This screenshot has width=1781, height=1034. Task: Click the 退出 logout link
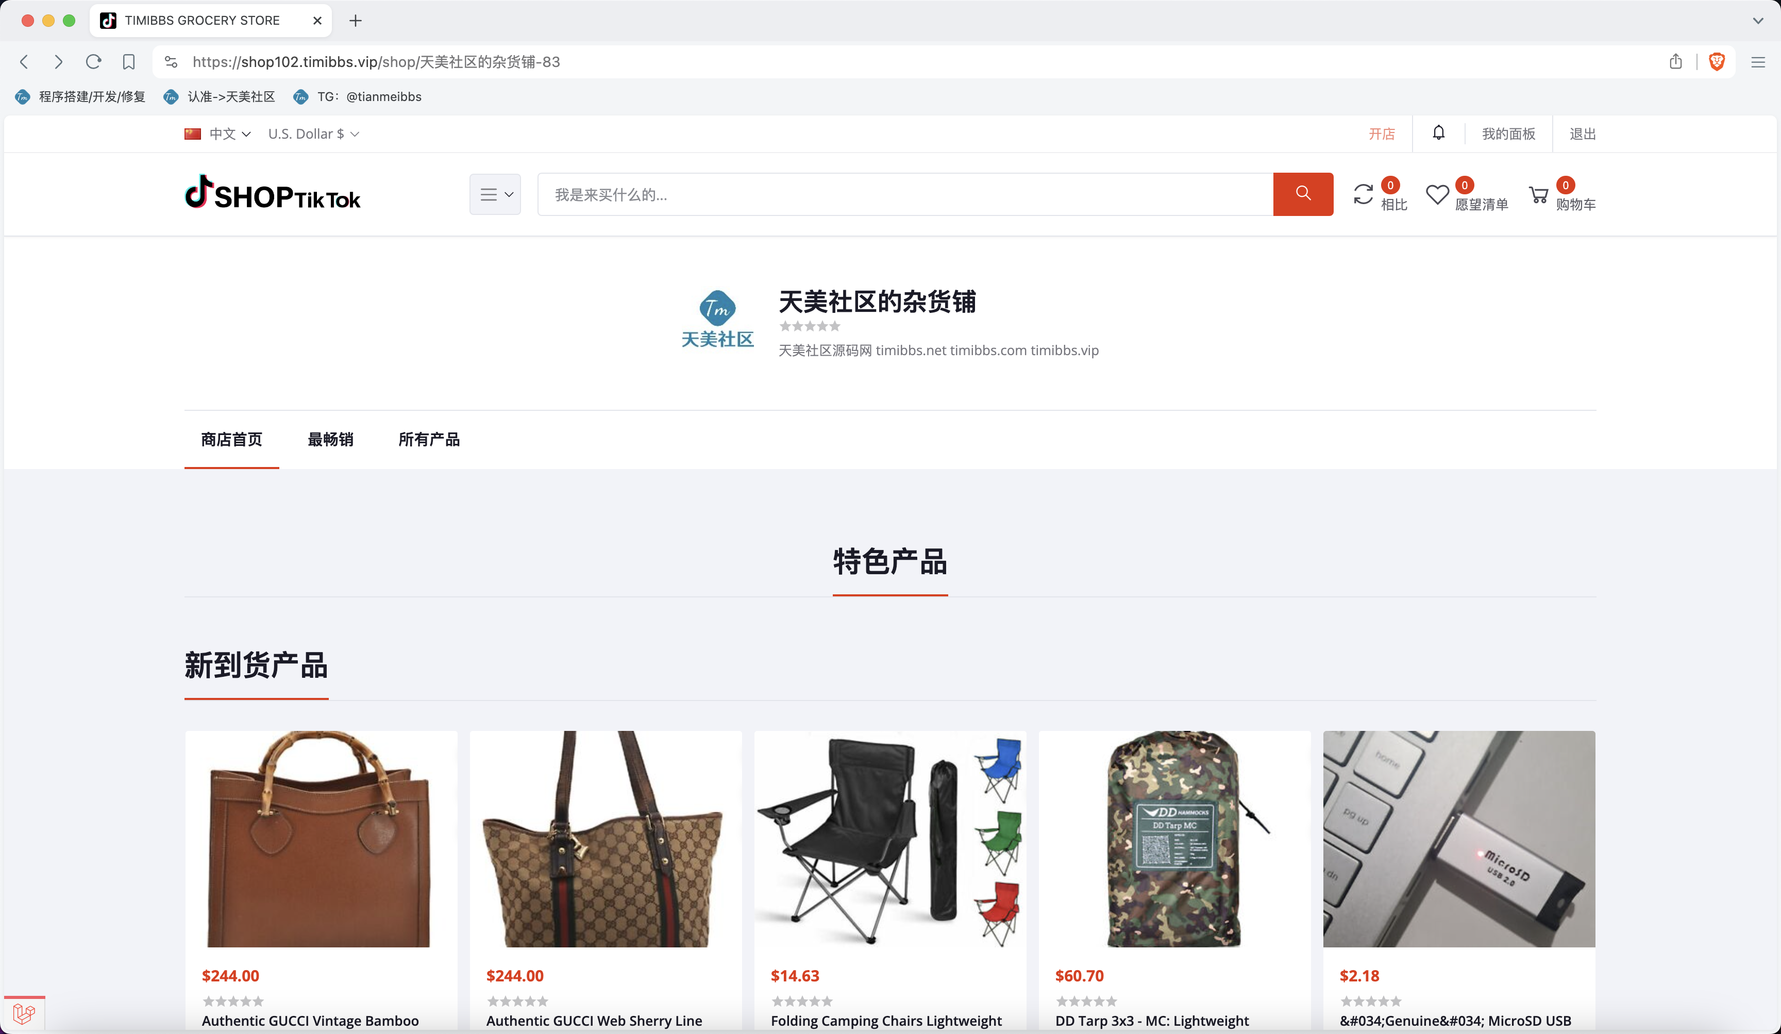[1583, 134]
